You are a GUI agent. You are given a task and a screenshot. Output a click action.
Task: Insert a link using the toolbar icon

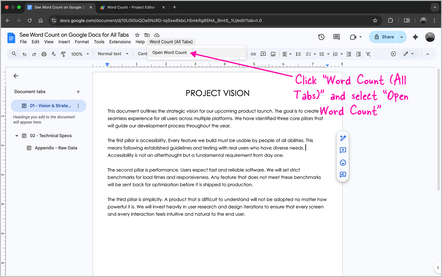253,54
